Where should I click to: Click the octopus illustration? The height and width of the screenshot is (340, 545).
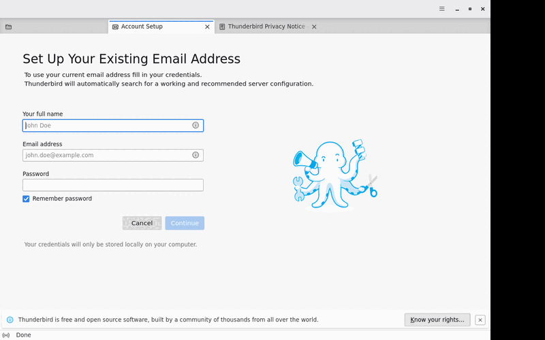334,175
